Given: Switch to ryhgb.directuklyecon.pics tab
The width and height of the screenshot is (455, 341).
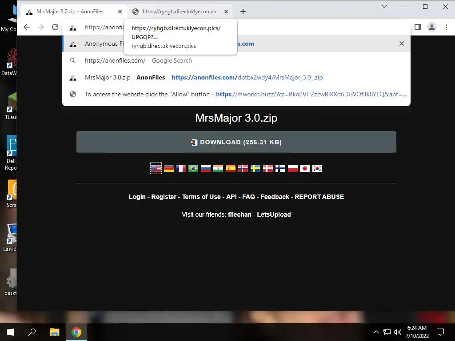Looking at the screenshot, I should 180,12.
